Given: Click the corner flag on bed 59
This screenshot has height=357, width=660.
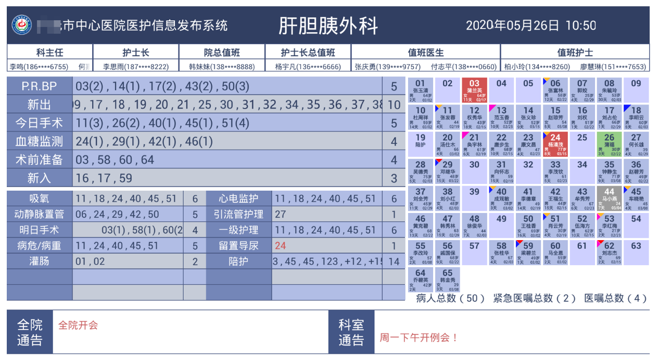Looking at the screenshot, I should click(518, 243).
